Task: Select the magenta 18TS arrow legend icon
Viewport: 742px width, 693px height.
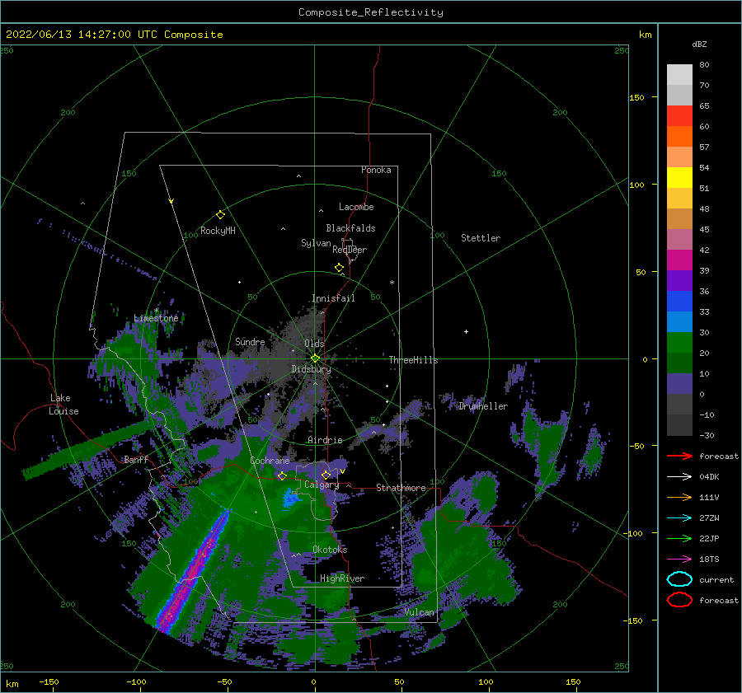Action: click(x=679, y=560)
